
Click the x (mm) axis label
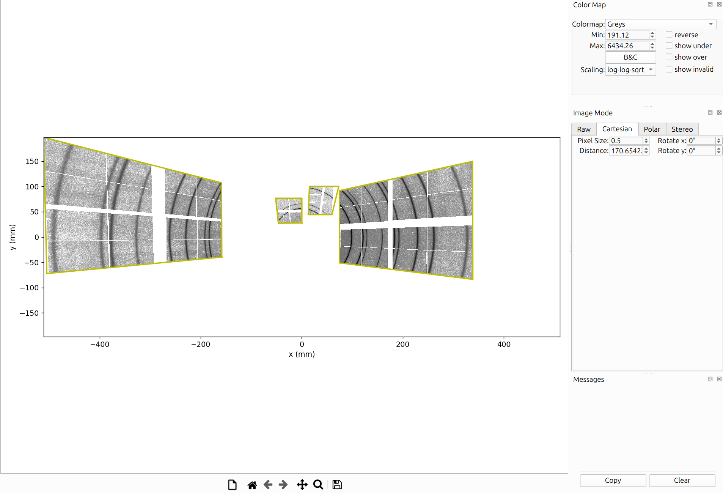(x=302, y=354)
